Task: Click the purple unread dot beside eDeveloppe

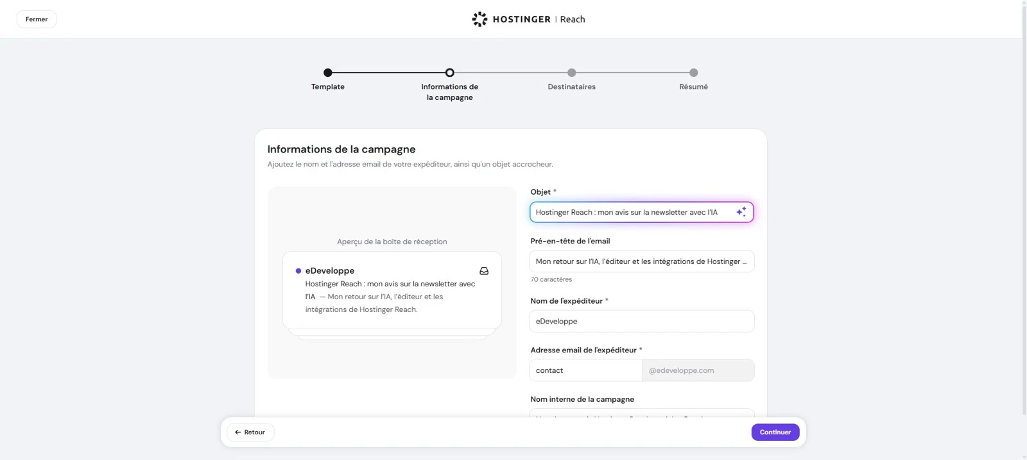Action: point(298,271)
